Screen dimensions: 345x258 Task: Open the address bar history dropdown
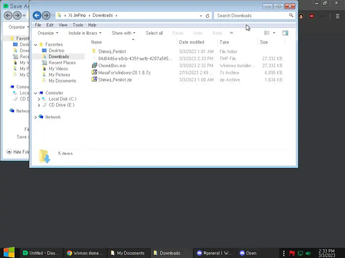[x=201, y=16]
